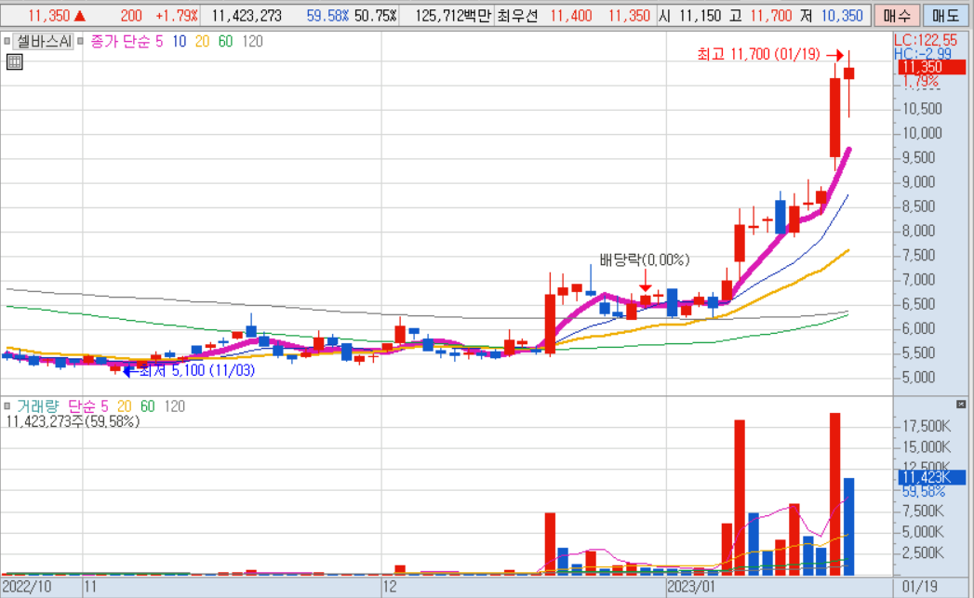Select the 60-day price moving average label

coord(225,42)
